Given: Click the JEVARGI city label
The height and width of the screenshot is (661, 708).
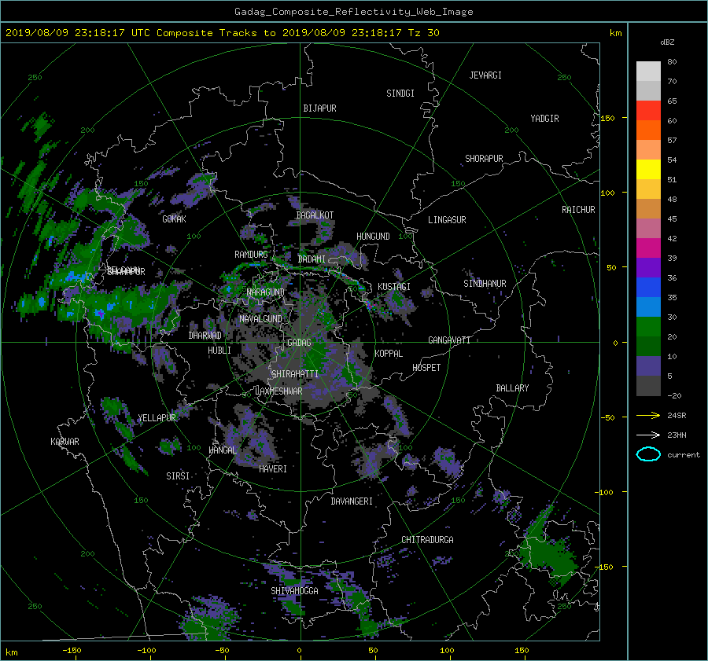Looking at the screenshot, I should 485,75.
